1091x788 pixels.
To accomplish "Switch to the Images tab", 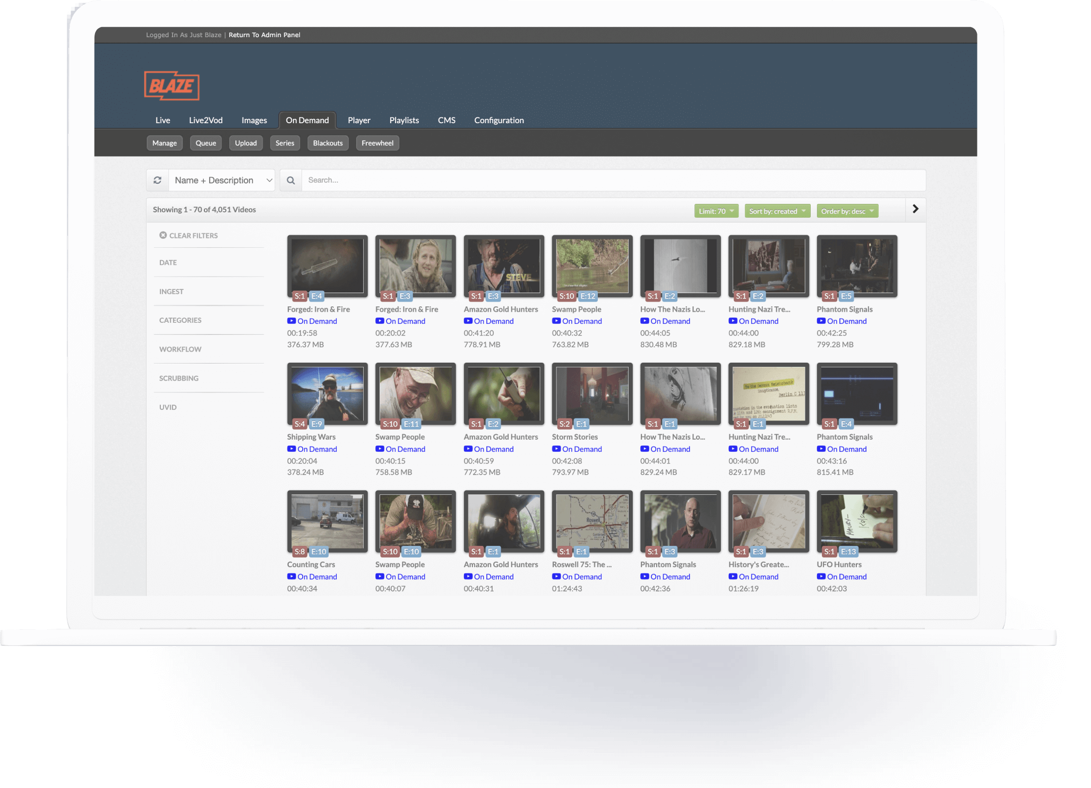I will (x=254, y=121).
